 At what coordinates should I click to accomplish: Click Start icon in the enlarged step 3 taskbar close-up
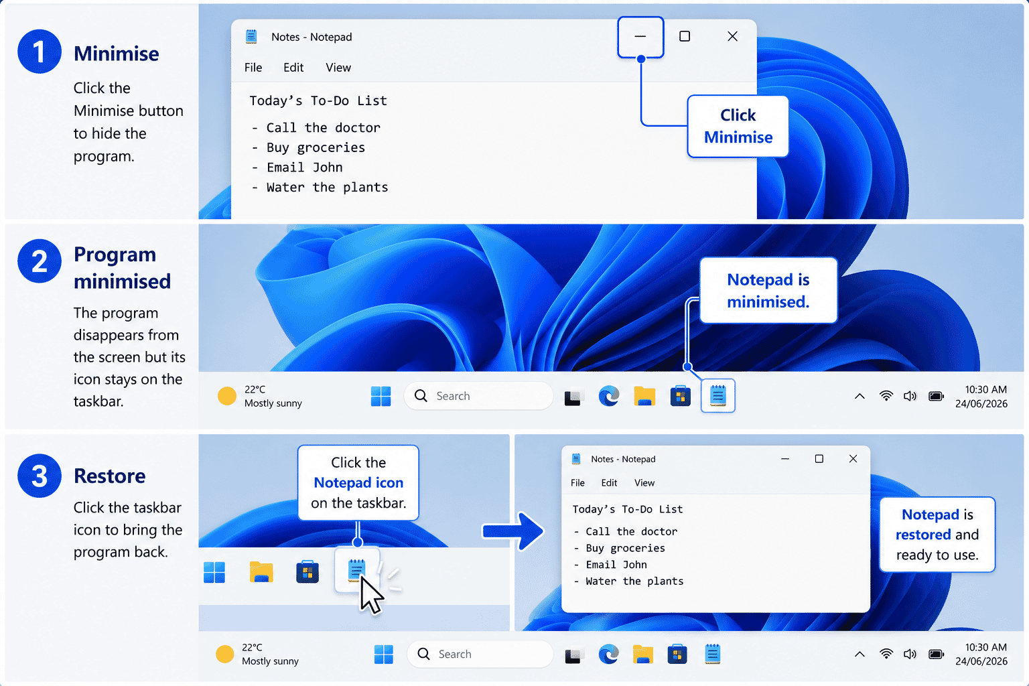(214, 572)
